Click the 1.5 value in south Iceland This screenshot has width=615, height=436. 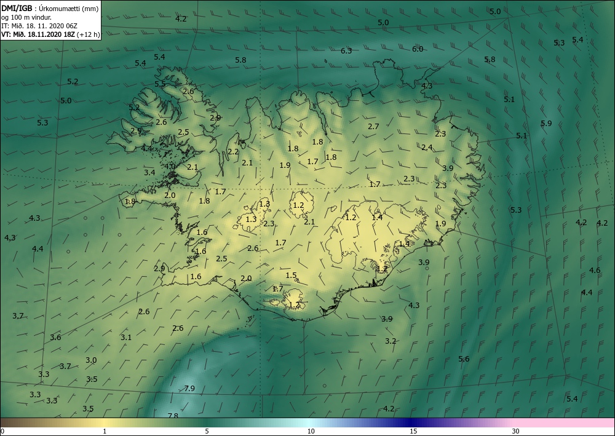point(292,275)
